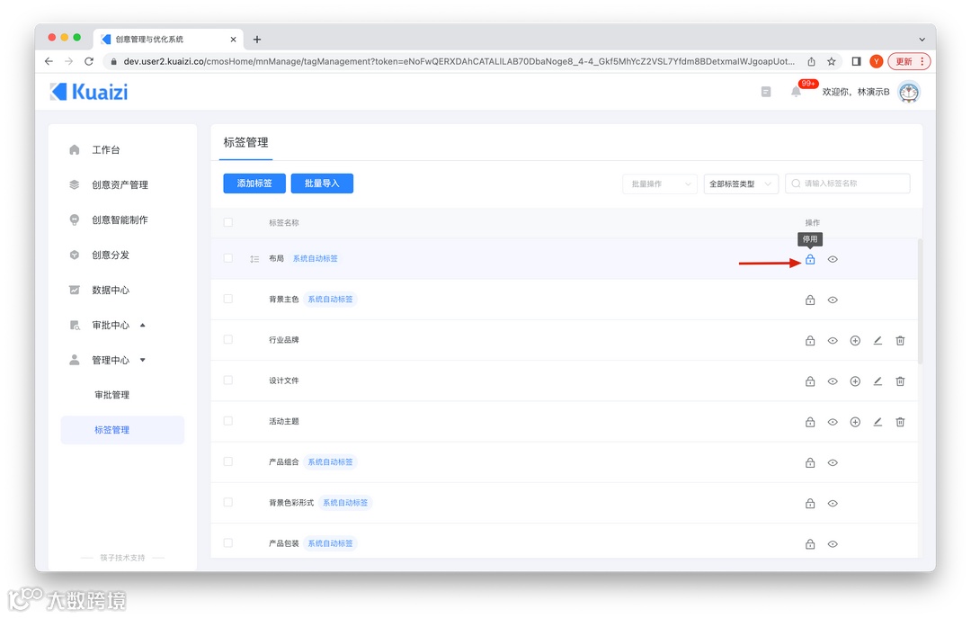This screenshot has height=618, width=971.
Task: Toggle eye icon in 背景主色 row
Action: pos(833,300)
